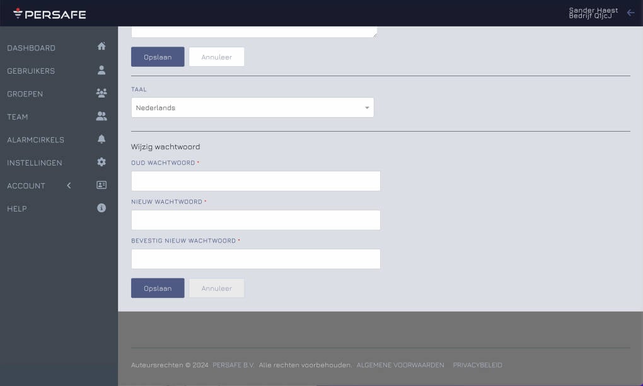643x386 pixels.
Task: Focus the Nieuw wachtwoord field
Action: pos(255,220)
